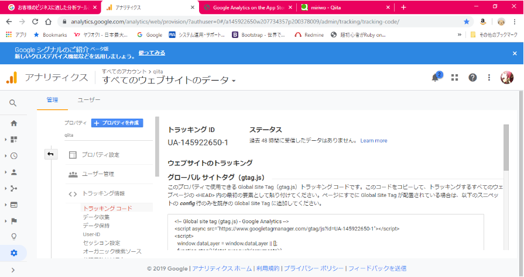Image resolution: width=524 pixels, height=277 pixels.
Task: Open Chrome three-dot menu
Action: tap(515, 22)
